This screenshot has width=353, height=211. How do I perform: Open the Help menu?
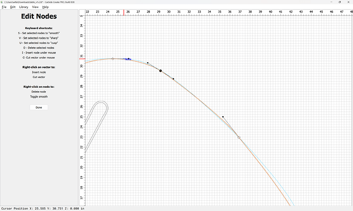pyautogui.click(x=46, y=7)
